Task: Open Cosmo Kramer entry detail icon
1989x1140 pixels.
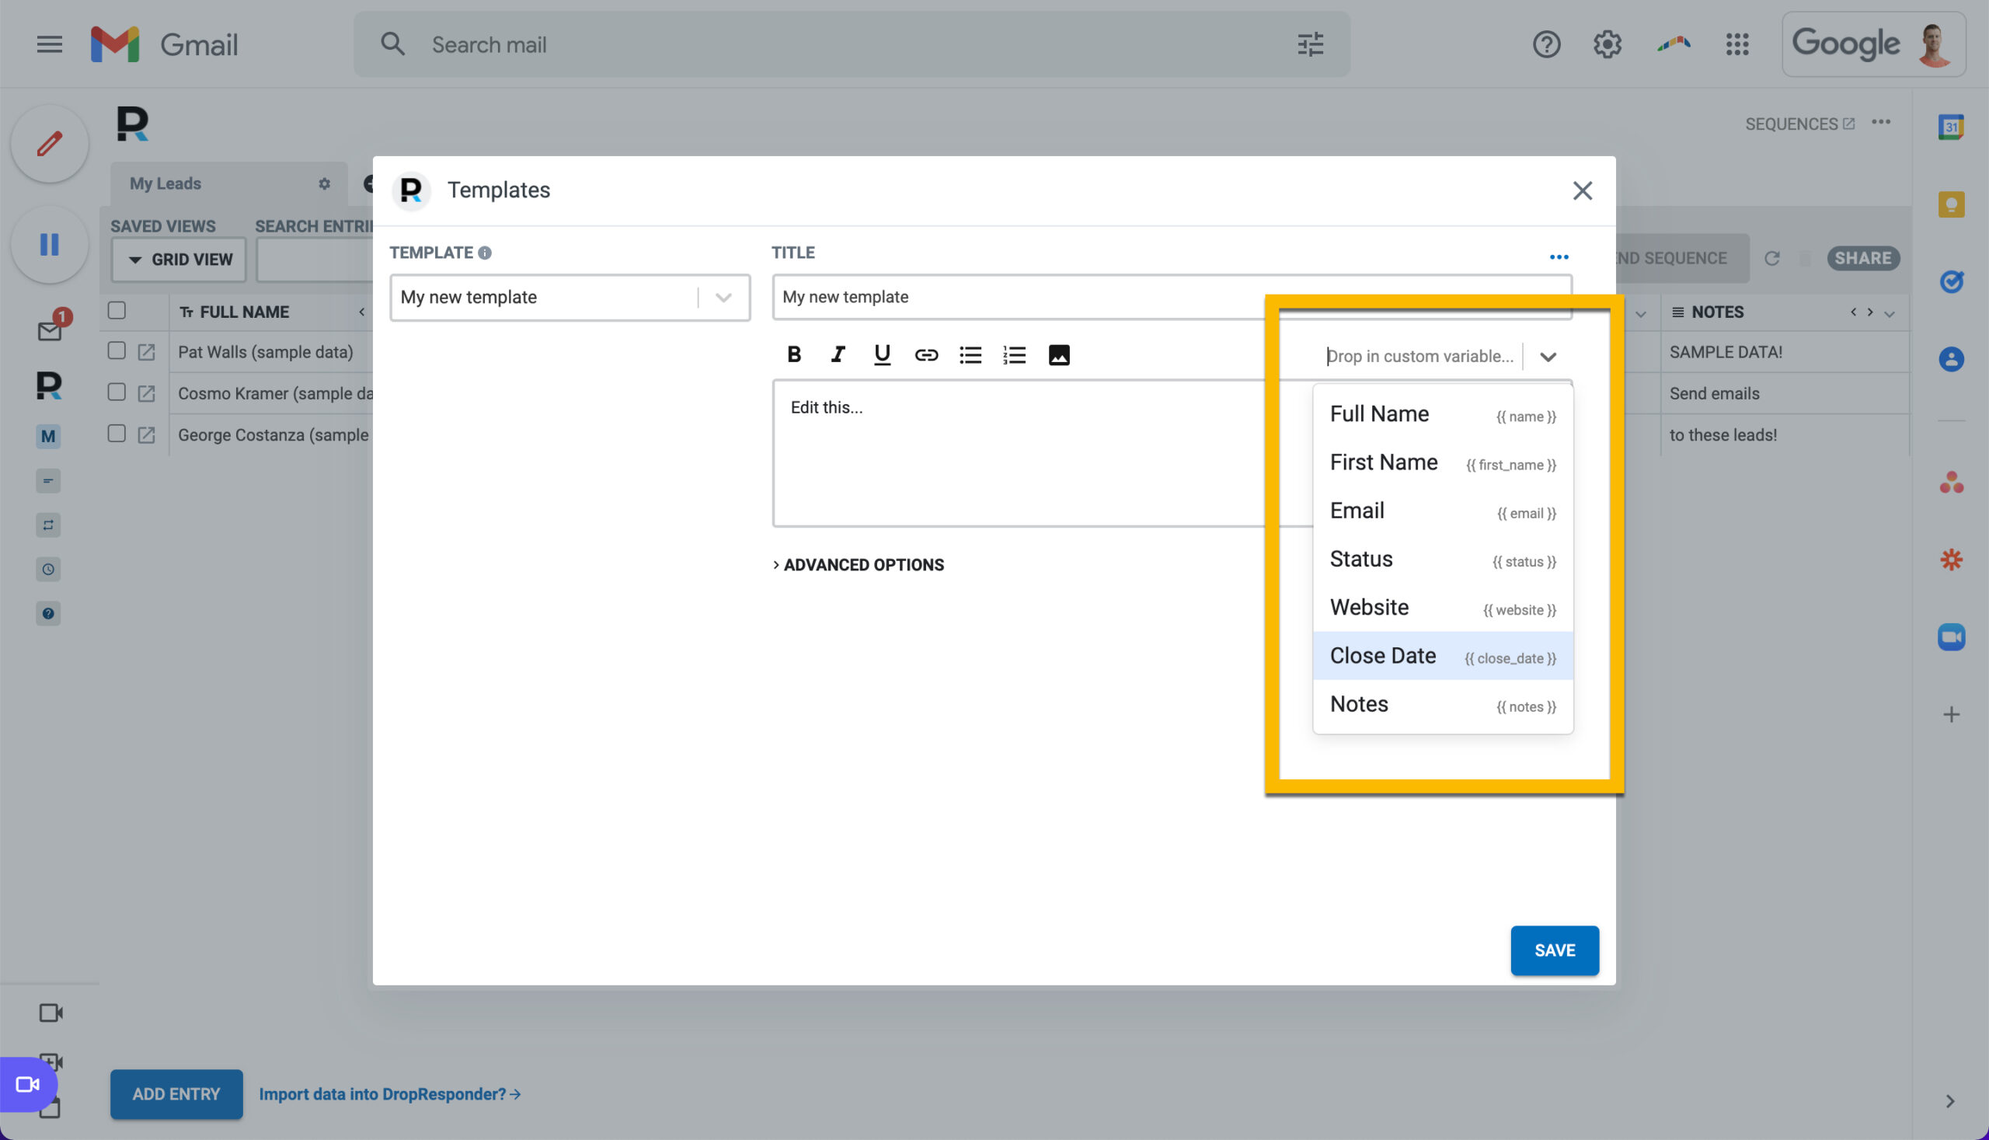Action: click(x=146, y=393)
